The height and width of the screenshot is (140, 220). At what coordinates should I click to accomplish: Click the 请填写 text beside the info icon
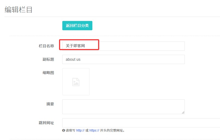(x=70, y=130)
